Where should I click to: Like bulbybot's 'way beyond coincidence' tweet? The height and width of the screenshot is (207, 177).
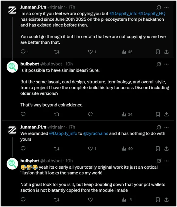pyautogui.click(x=90, y=114)
